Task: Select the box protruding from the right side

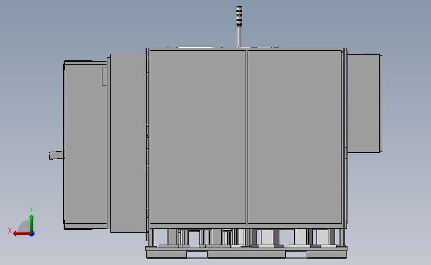Action: [364, 103]
